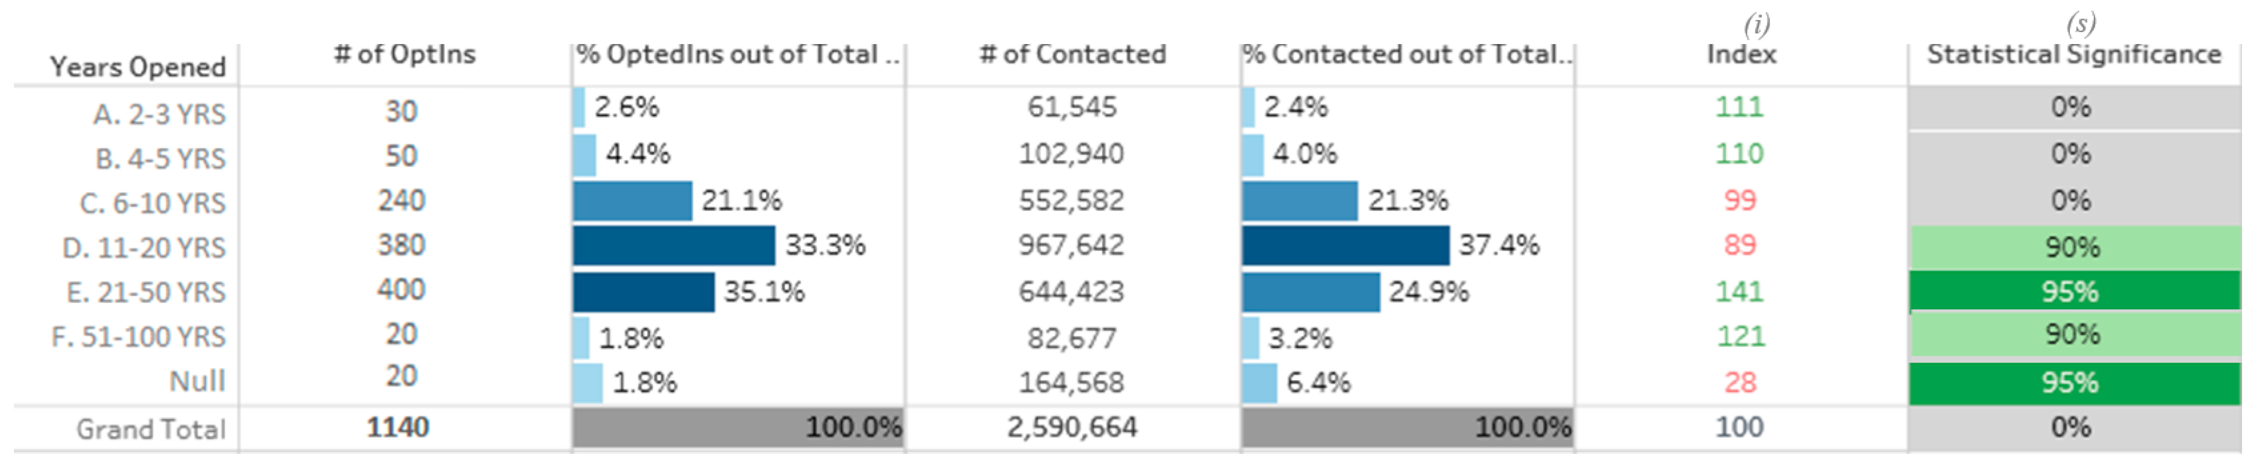Click the dark green 95% cell for E. 21-50 YRS
Image resolution: width=2262 pixels, height=475 pixels.
(2074, 291)
